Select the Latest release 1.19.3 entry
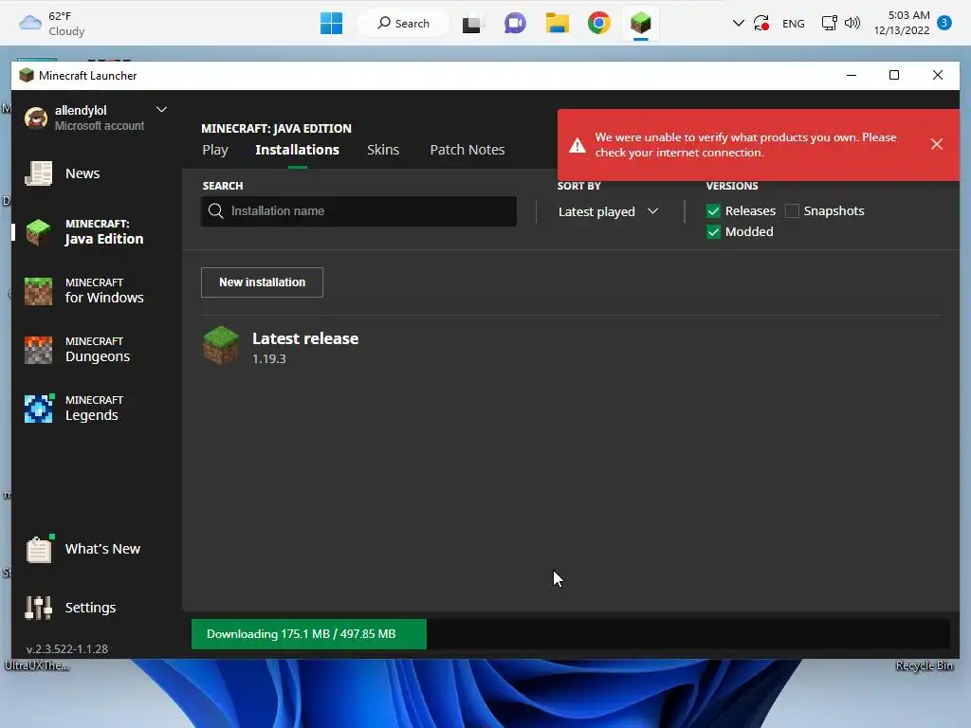 point(570,345)
